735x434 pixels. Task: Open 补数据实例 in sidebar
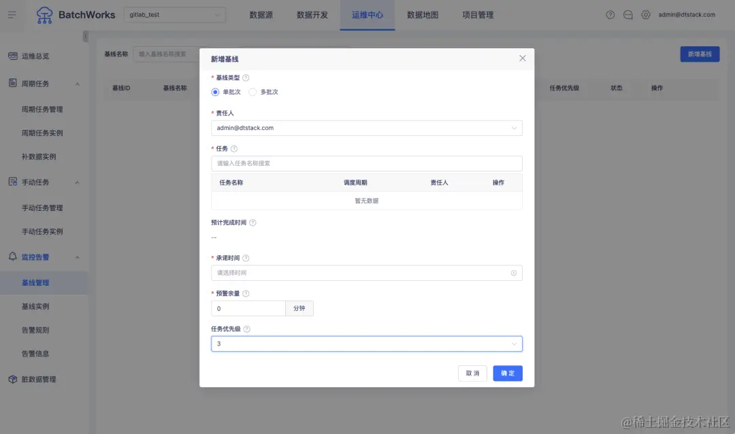[x=39, y=156]
